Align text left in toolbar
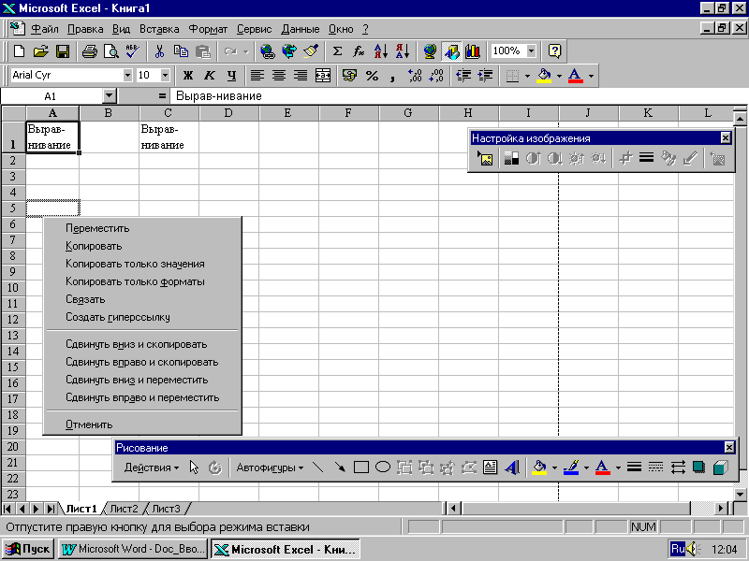 (257, 76)
